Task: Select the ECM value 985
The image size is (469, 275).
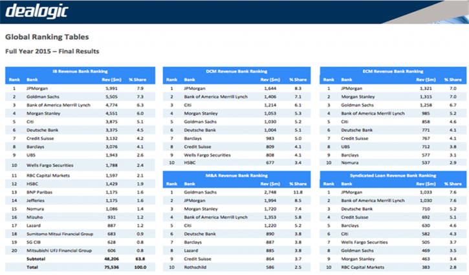Action: (426, 113)
